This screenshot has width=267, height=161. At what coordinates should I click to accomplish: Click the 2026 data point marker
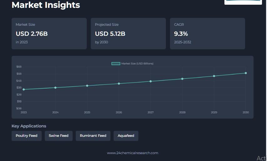coord(119,83)
